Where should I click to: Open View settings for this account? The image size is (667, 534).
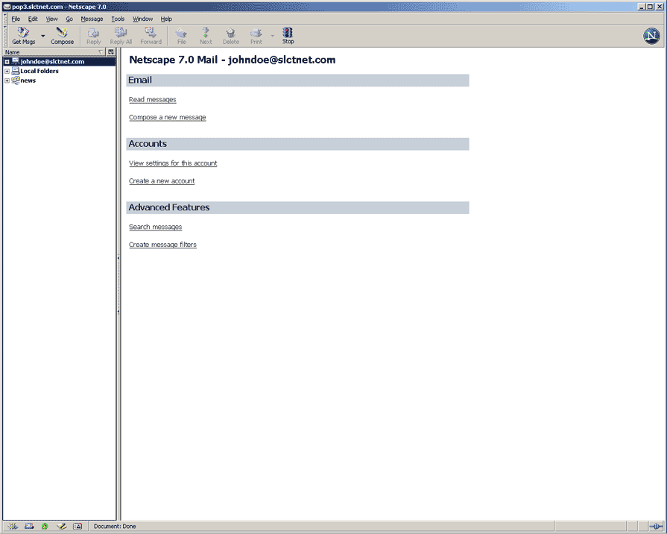173,163
